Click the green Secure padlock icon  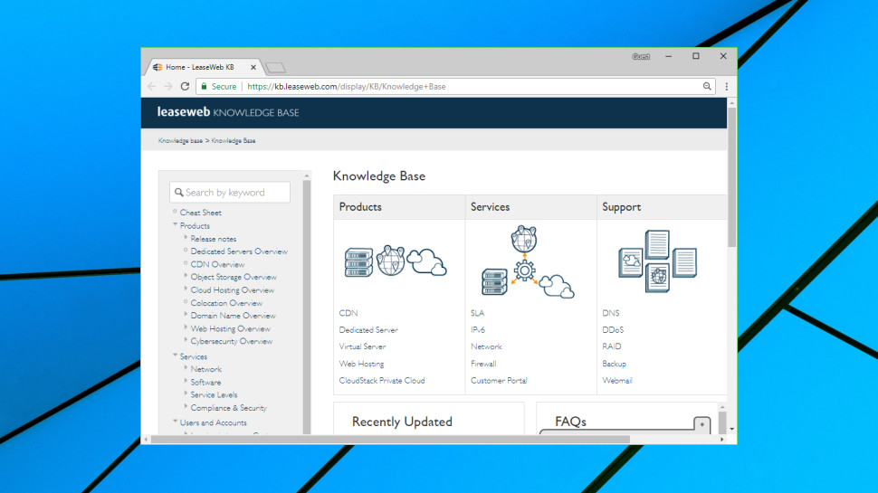(204, 87)
